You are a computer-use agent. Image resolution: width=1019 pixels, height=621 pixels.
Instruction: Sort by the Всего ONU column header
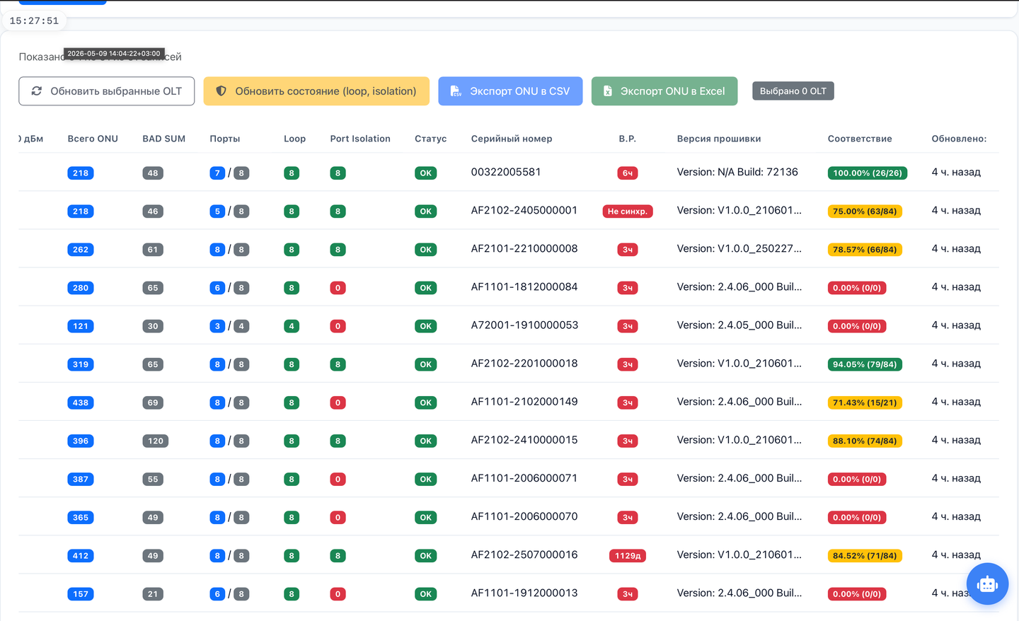93,139
